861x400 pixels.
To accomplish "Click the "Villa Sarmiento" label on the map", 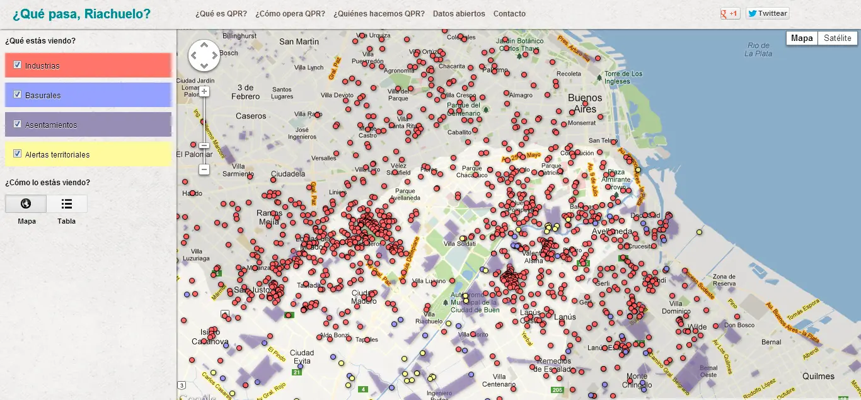I will [237, 170].
